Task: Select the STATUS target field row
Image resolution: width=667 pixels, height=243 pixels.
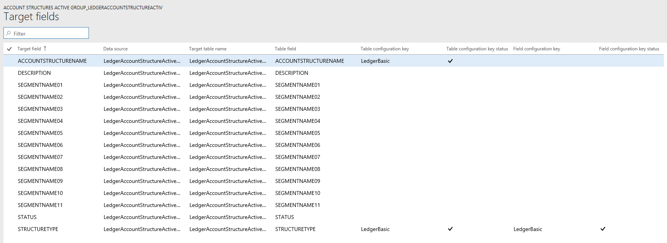Action: tap(27, 217)
